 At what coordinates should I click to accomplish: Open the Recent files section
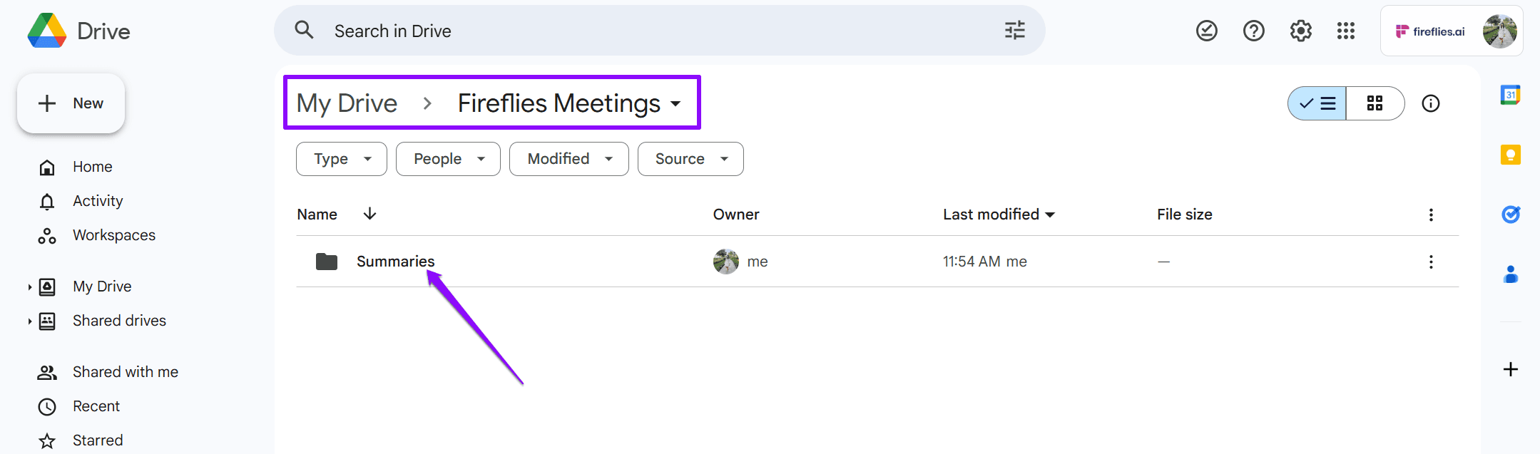coord(96,406)
